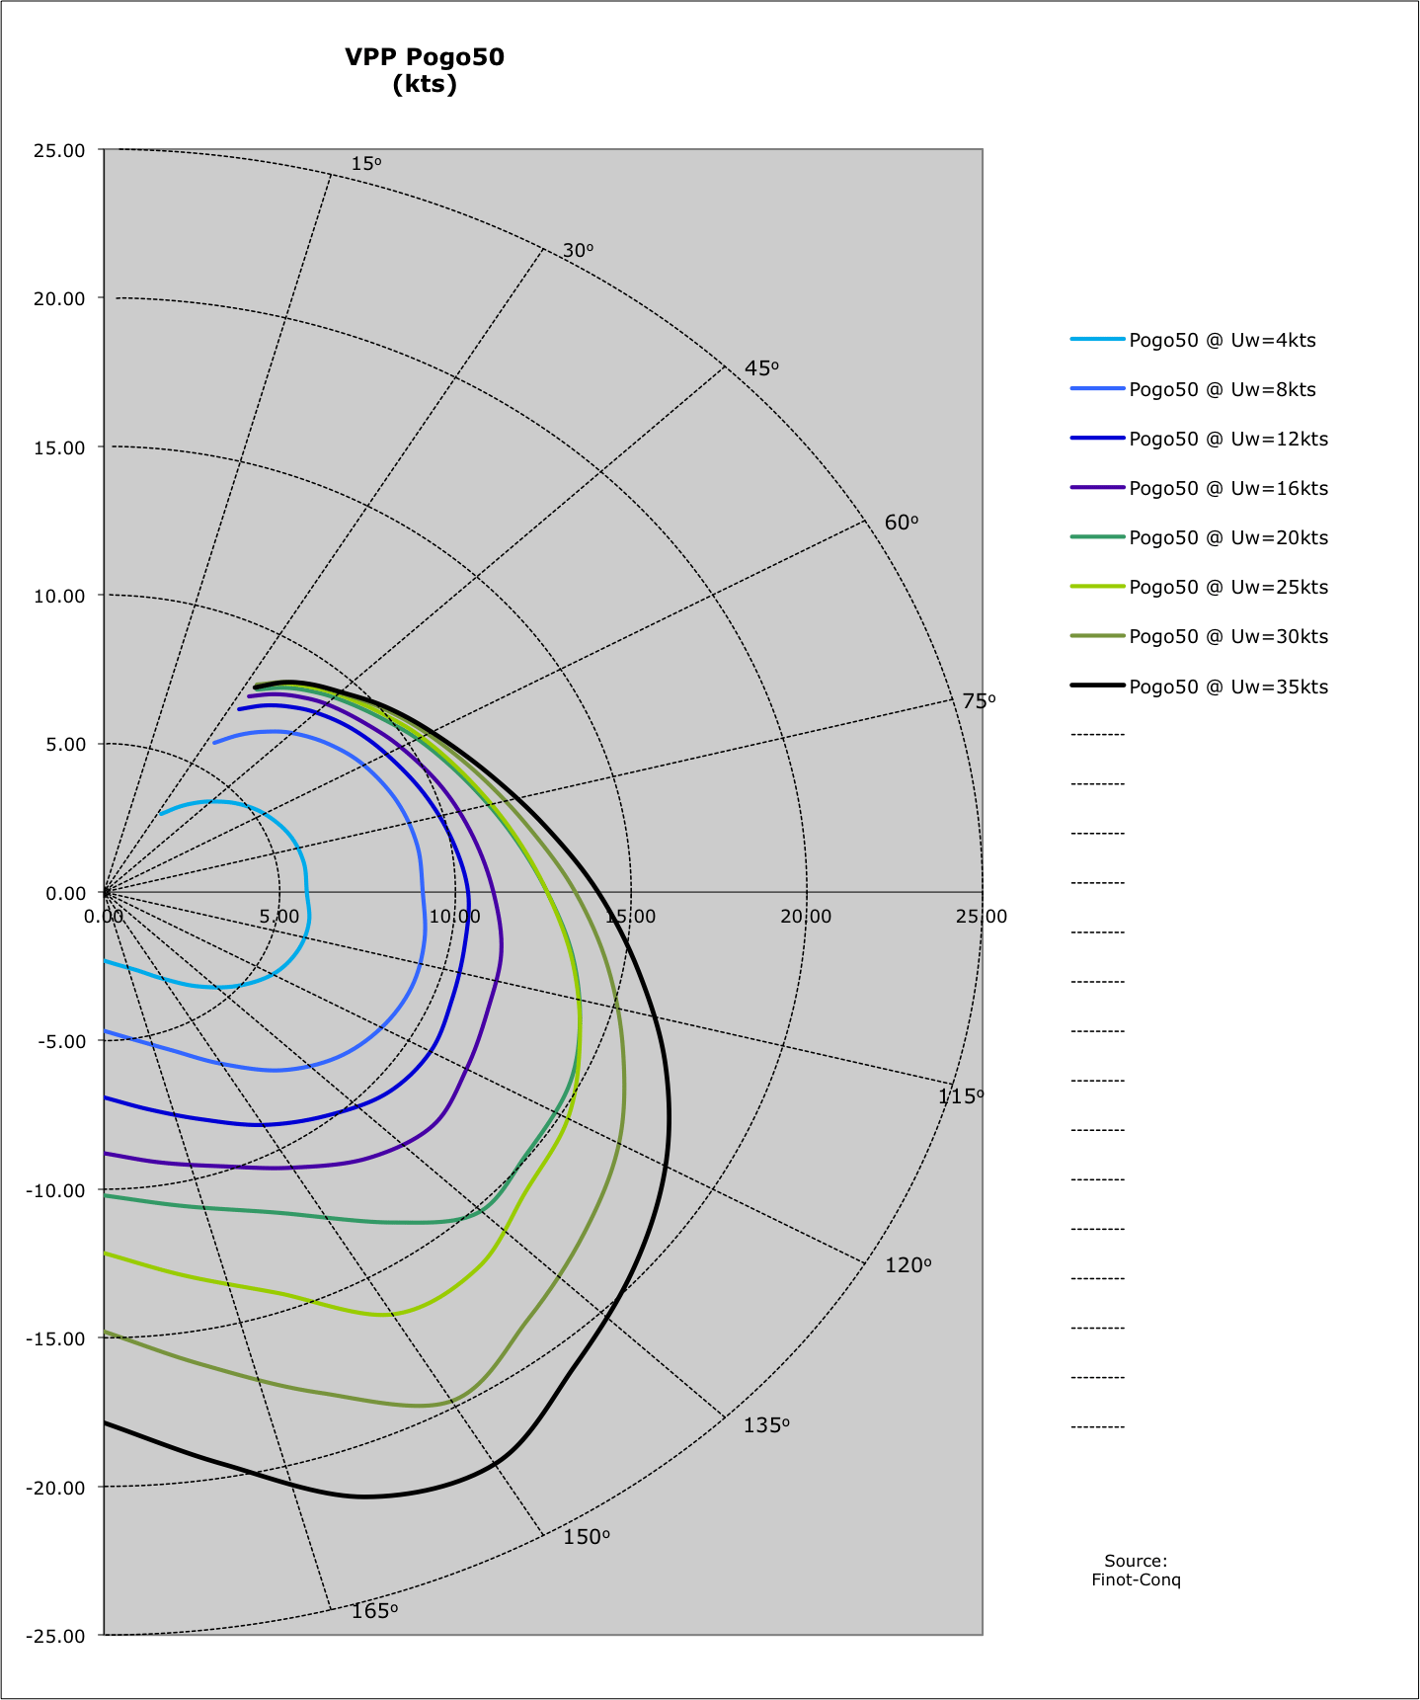Viewport: 1420px width, 1700px height.
Task: Select legend entry 'Pogo50 @ Uw=35kts'
Action: click(1200, 687)
